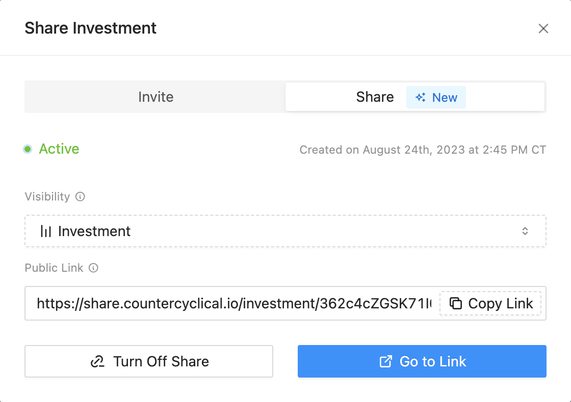The height and width of the screenshot is (402, 571).
Task: Click the Share Investment dialog title
Action: click(90, 28)
